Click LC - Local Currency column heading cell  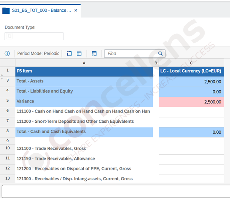191,71
